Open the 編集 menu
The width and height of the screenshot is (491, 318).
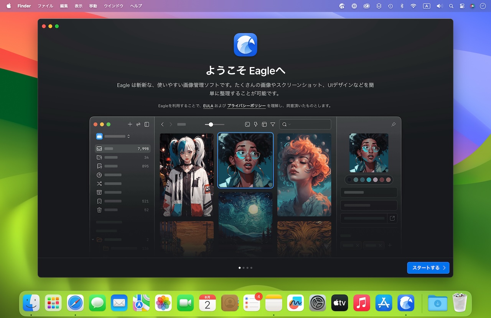tap(64, 6)
